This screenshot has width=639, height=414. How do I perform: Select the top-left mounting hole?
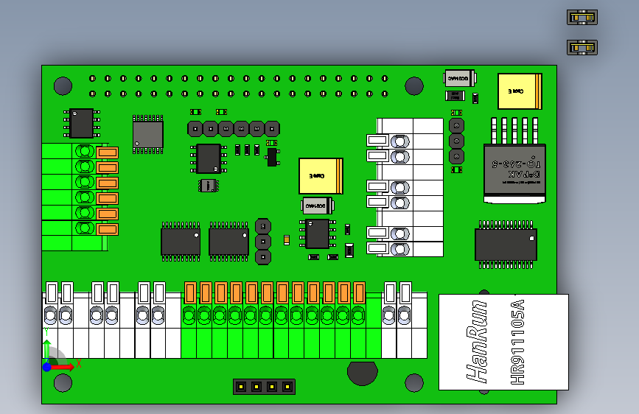click(x=63, y=86)
